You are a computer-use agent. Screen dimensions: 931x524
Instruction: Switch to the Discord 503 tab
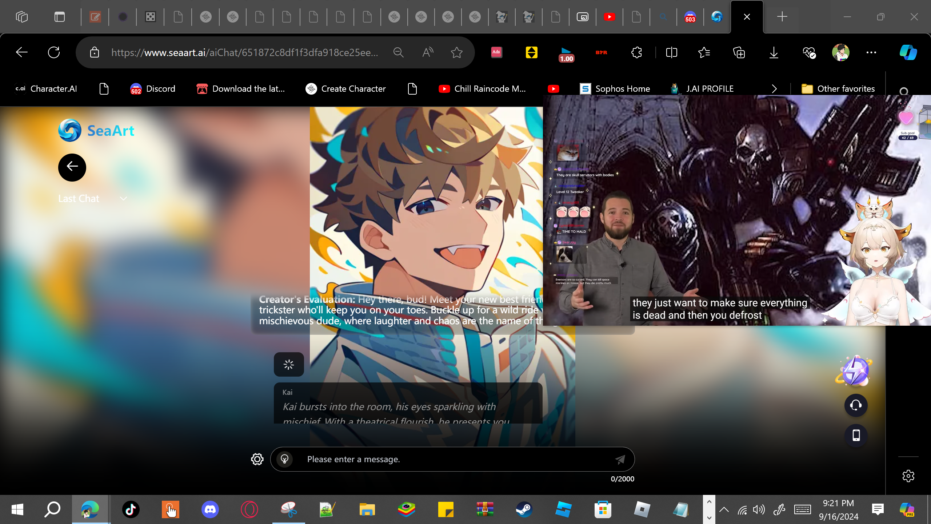tap(690, 17)
